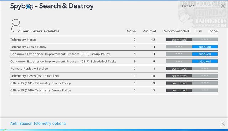
Task: Toggle CEIP Group Policy blocked button
Action: [205, 54]
